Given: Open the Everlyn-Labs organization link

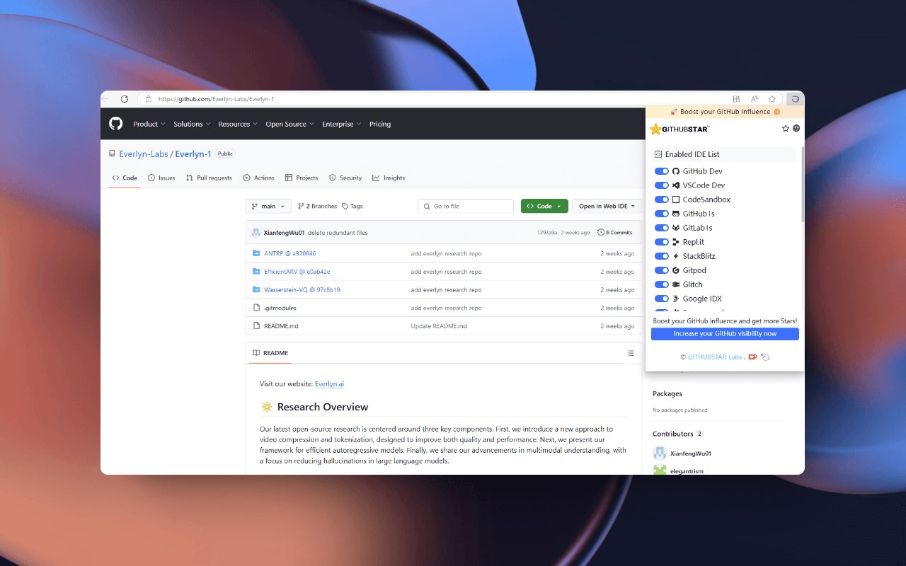Looking at the screenshot, I should click(x=144, y=154).
